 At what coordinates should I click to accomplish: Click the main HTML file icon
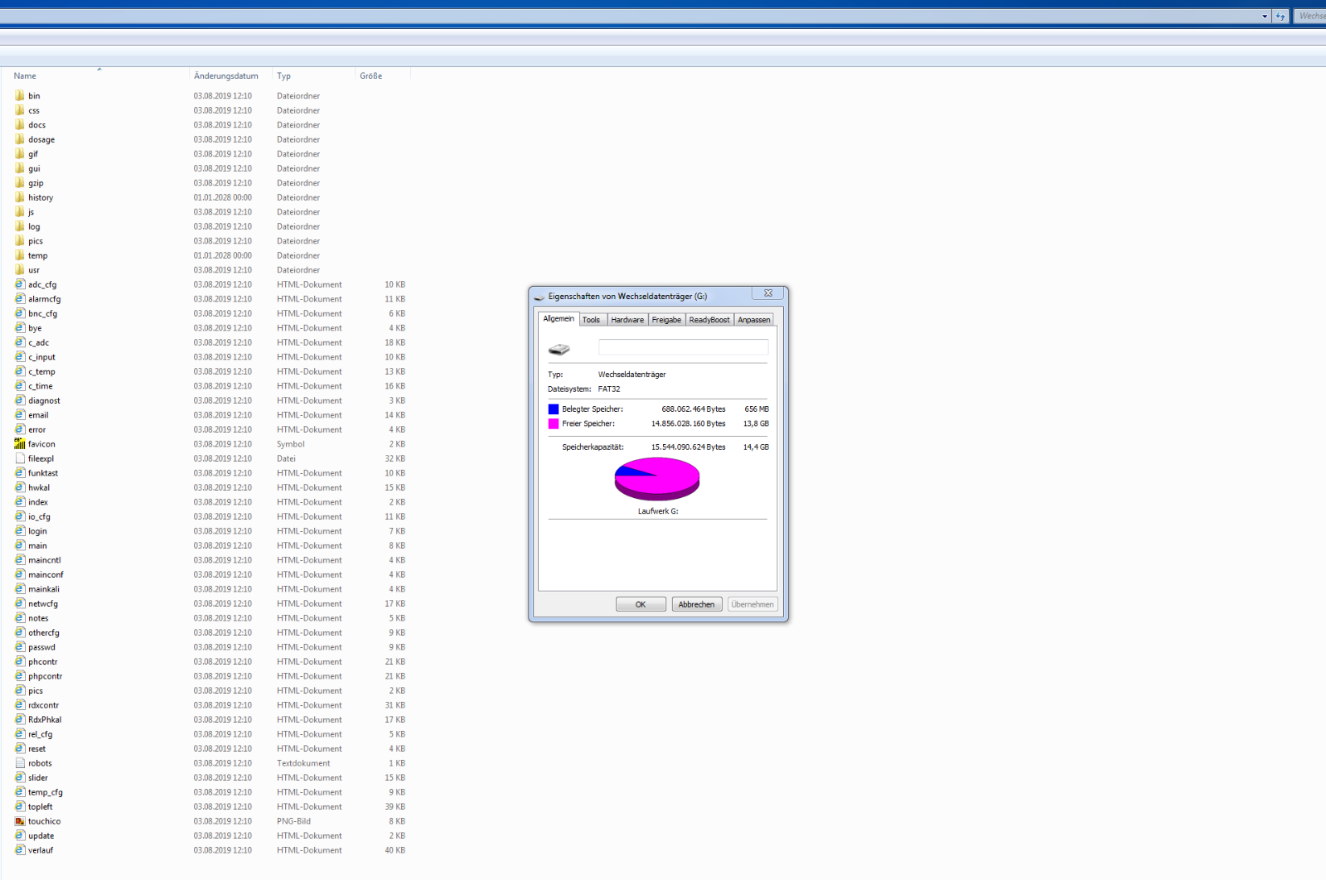click(20, 545)
